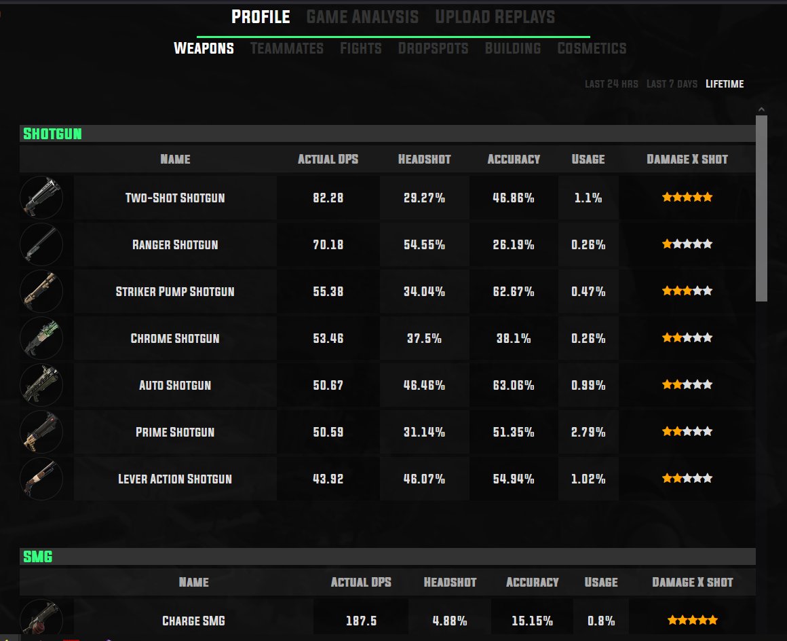Click the Chrome Shotgun weapon icon
Image resolution: width=787 pixels, height=641 pixels.
[x=41, y=338]
